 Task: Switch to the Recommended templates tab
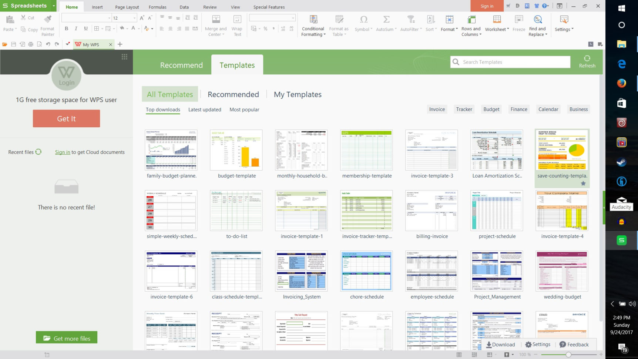click(x=234, y=94)
